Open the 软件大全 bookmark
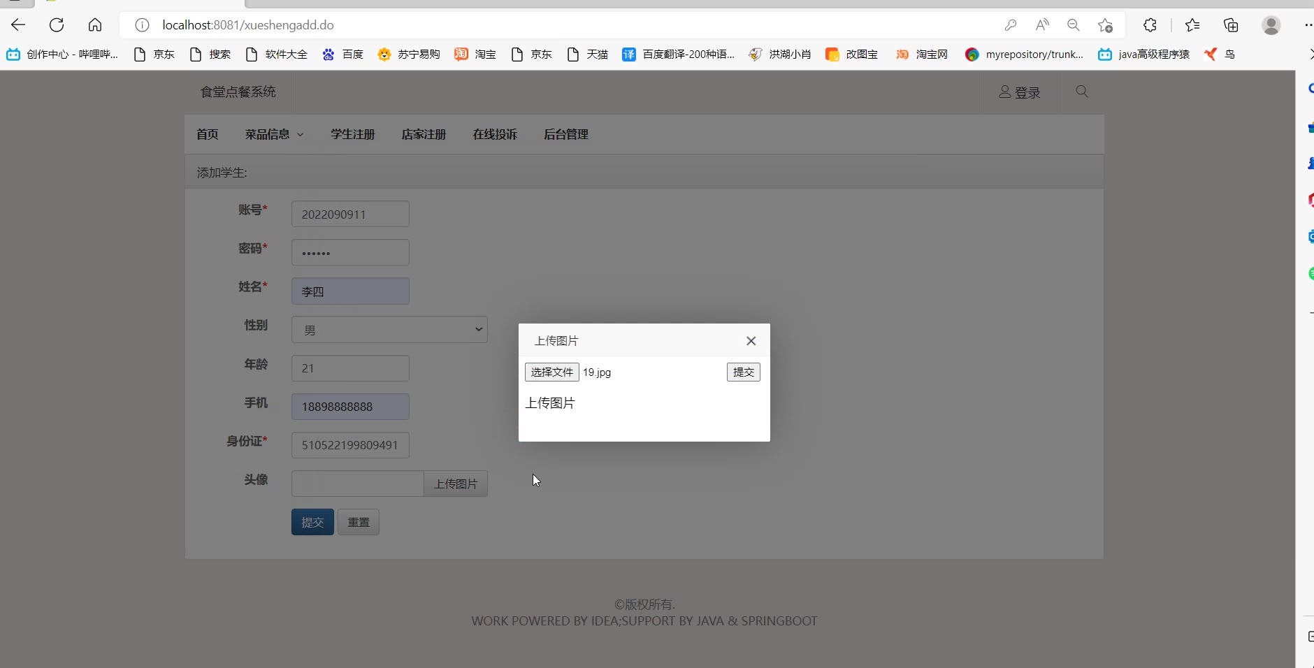Screen dimensions: 1314x668 coord(277,55)
